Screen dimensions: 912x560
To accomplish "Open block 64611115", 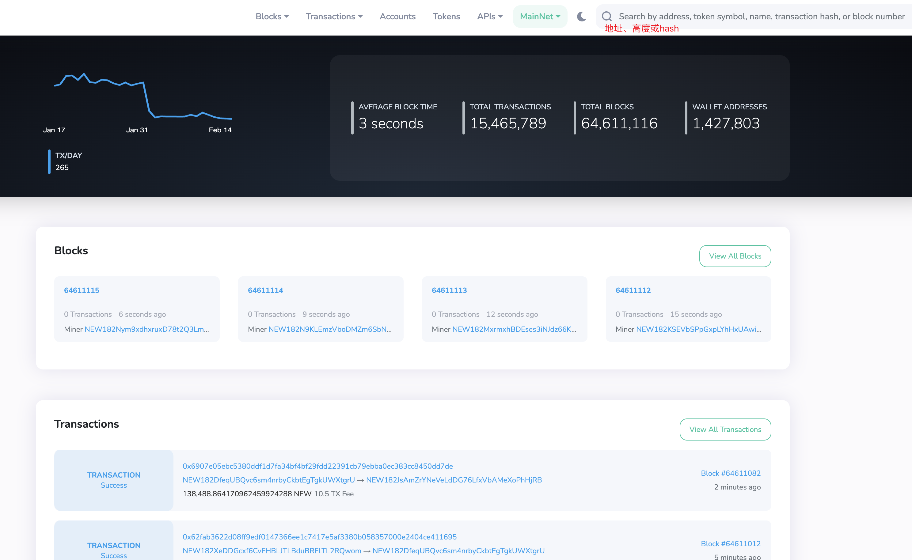I will [82, 290].
